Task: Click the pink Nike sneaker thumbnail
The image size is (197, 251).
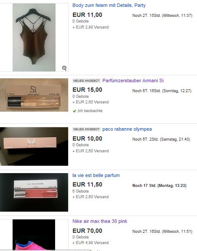Action: (34, 235)
